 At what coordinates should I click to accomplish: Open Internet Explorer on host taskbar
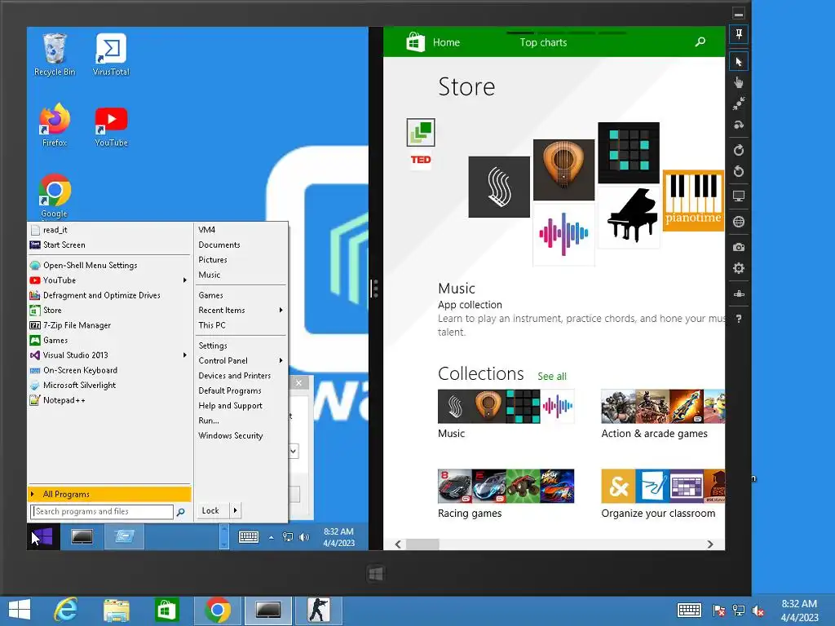[66, 610]
